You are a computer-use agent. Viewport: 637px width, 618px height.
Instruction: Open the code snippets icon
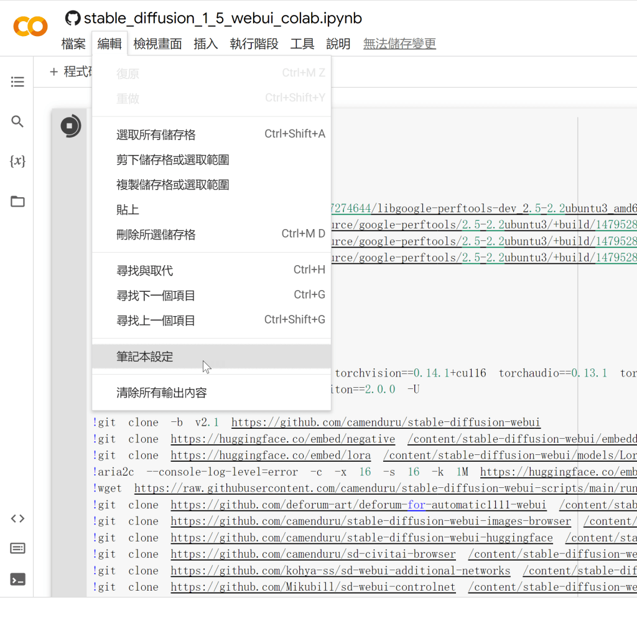click(x=17, y=518)
